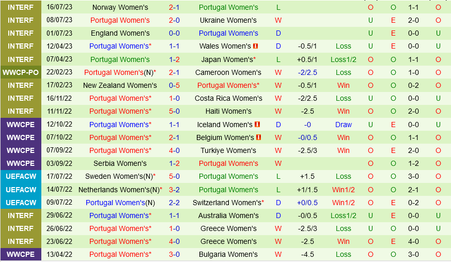
Task: Click the Haiti Women's team name
Action: [x=228, y=111]
